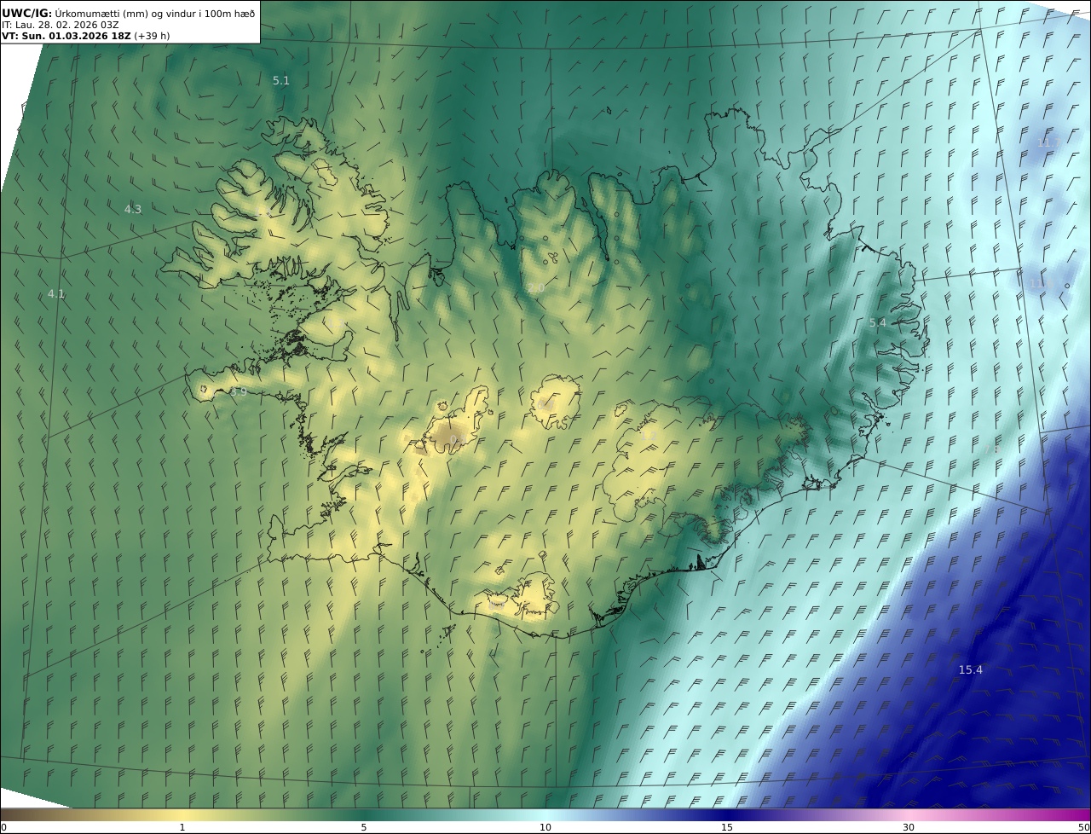1091x834 pixels.
Task: Click the '15.4' value in the dark blue area
Action: click(x=970, y=669)
